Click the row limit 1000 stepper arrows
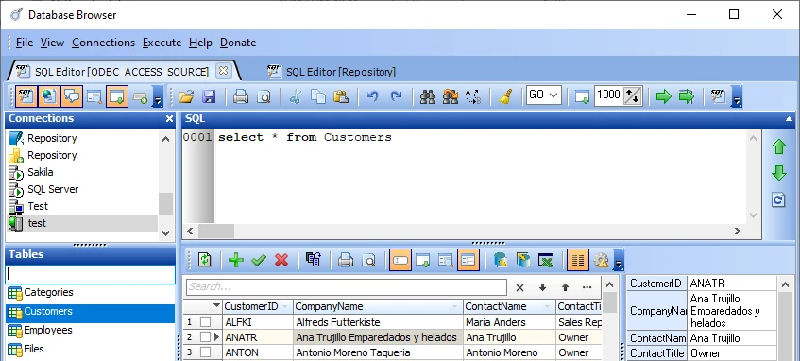This screenshot has width=800, height=361. (x=633, y=95)
